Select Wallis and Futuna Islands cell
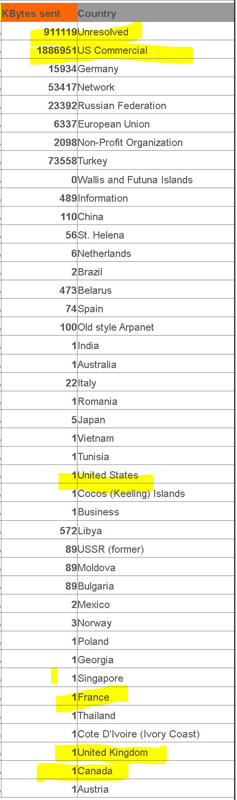This screenshot has height=800, width=237. coord(156,180)
